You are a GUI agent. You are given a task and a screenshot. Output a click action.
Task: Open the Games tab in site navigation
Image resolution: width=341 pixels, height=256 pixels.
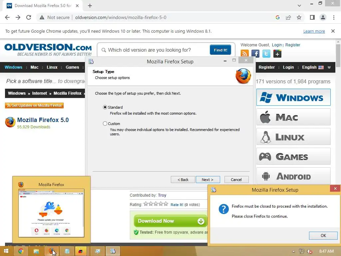click(72, 67)
